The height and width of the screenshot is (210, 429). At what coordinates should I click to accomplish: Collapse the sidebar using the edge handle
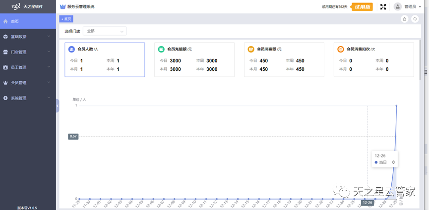click(x=58, y=105)
